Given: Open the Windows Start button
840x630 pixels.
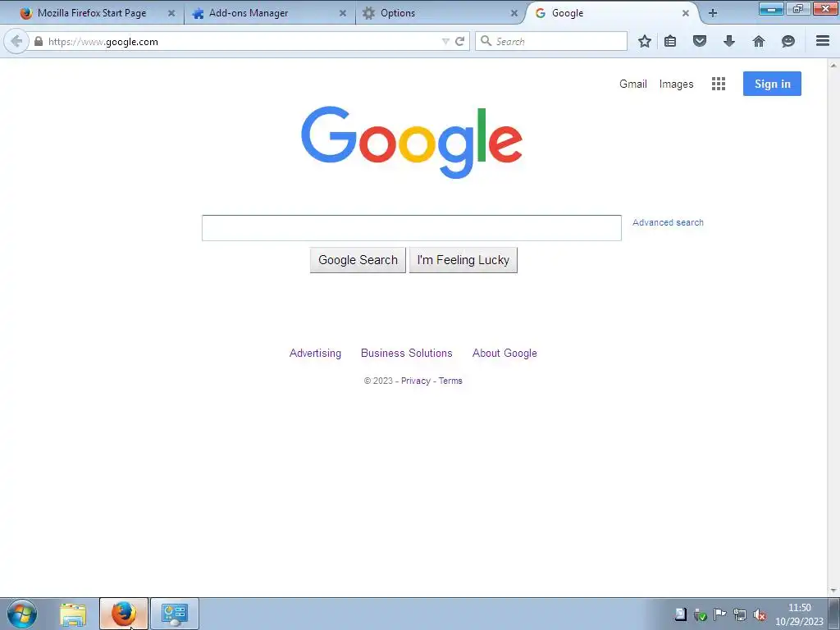Looking at the screenshot, I should [21, 614].
